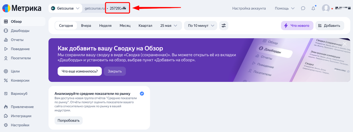Open the filter sliders button
This screenshot has width=353, height=132.
(224, 26)
